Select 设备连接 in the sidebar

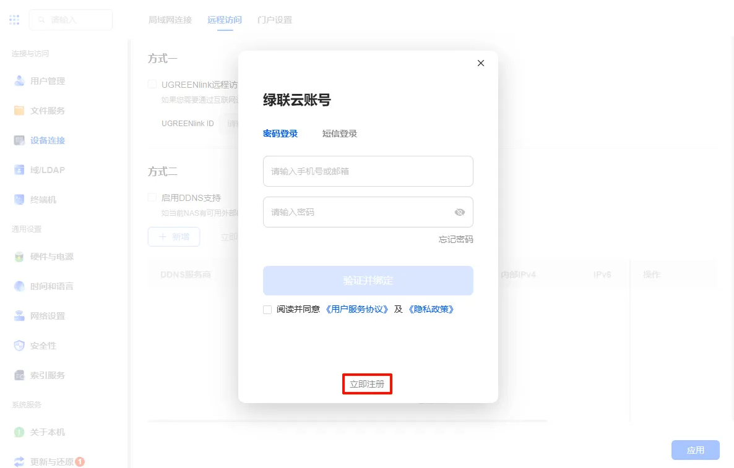(x=48, y=140)
